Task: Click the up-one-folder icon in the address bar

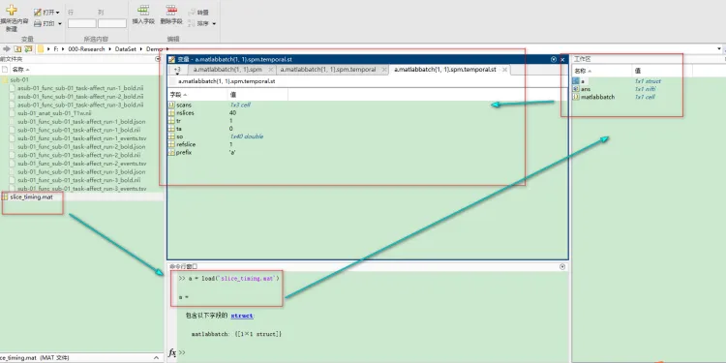Action: click(17, 48)
